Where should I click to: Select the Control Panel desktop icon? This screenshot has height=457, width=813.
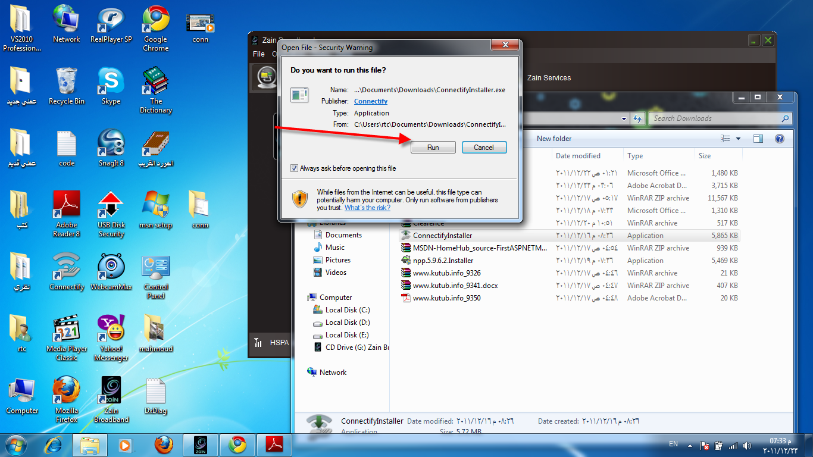155,276
